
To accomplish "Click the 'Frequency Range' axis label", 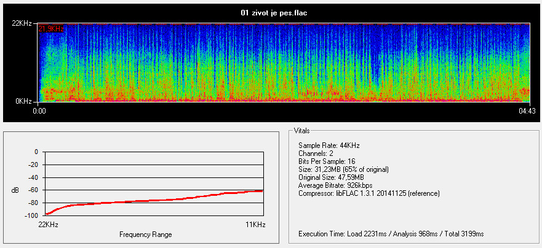I will 146,234.
